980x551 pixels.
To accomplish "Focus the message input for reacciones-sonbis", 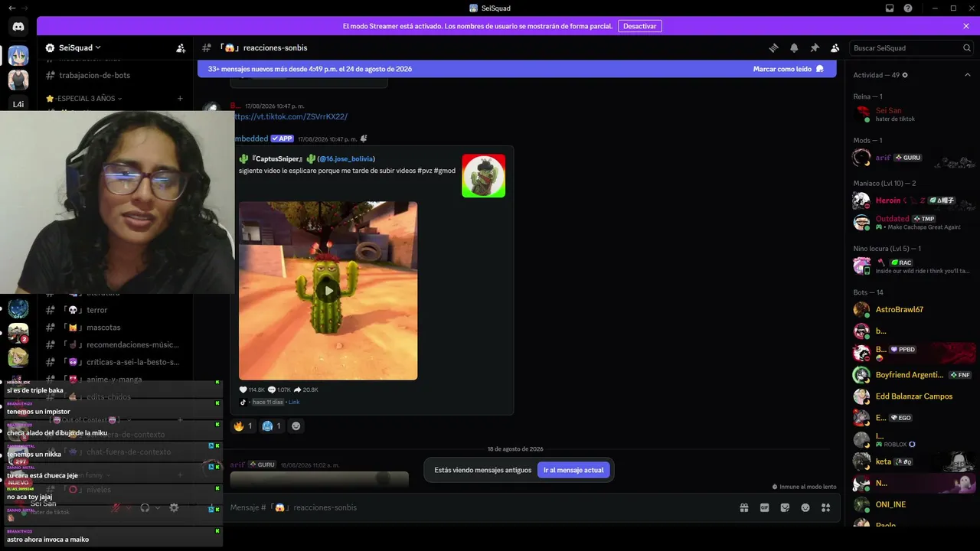I will (475, 507).
